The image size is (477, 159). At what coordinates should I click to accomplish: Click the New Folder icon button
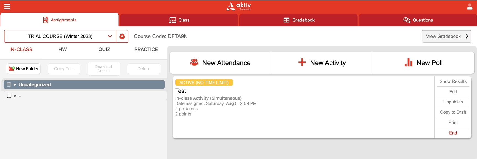click(x=23, y=69)
